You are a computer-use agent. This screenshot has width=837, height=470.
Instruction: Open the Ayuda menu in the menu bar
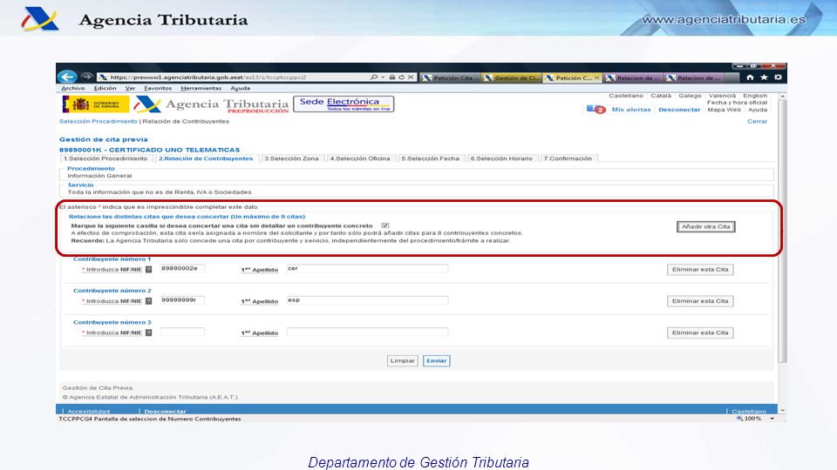(241, 89)
